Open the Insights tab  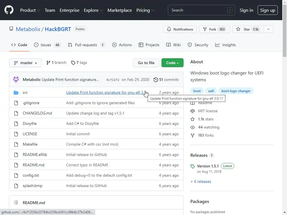225,45
